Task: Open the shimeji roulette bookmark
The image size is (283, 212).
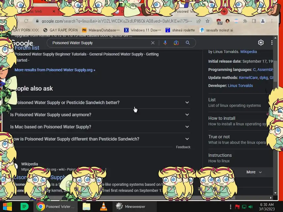Action: point(180,30)
